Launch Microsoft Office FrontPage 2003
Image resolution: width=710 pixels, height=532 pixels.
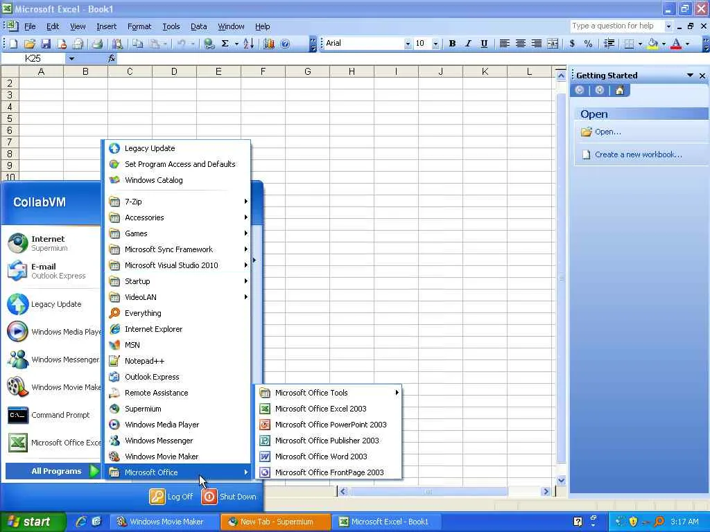coord(328,472)
